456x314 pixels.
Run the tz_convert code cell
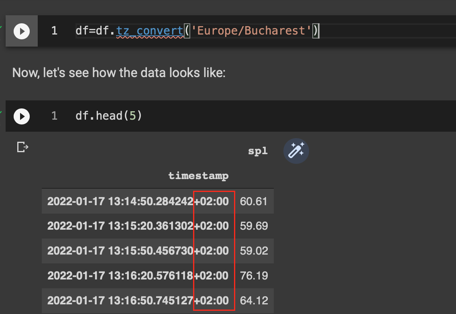[x=22, y=31]
